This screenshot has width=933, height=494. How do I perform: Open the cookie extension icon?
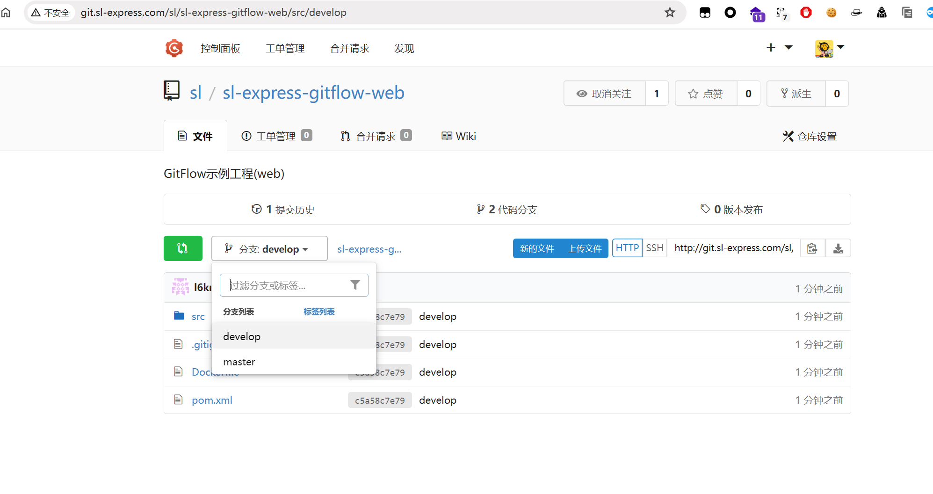831,13
